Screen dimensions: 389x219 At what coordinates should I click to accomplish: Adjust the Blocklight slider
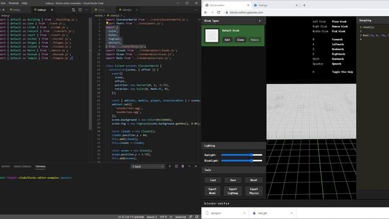[x=242, y=161]
